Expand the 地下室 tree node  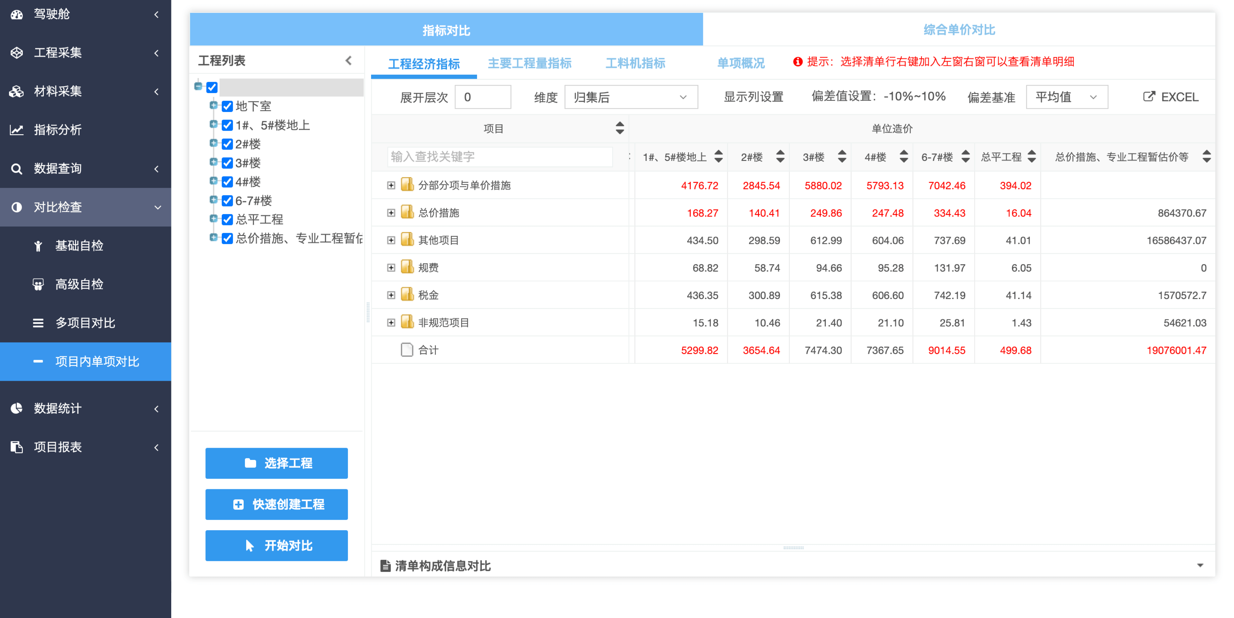(x=213, y=105)
